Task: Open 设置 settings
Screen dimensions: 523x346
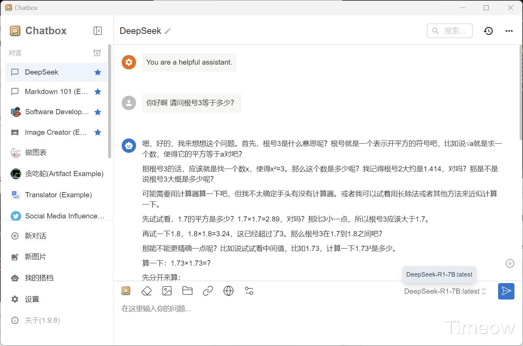Action: point(56,299)
